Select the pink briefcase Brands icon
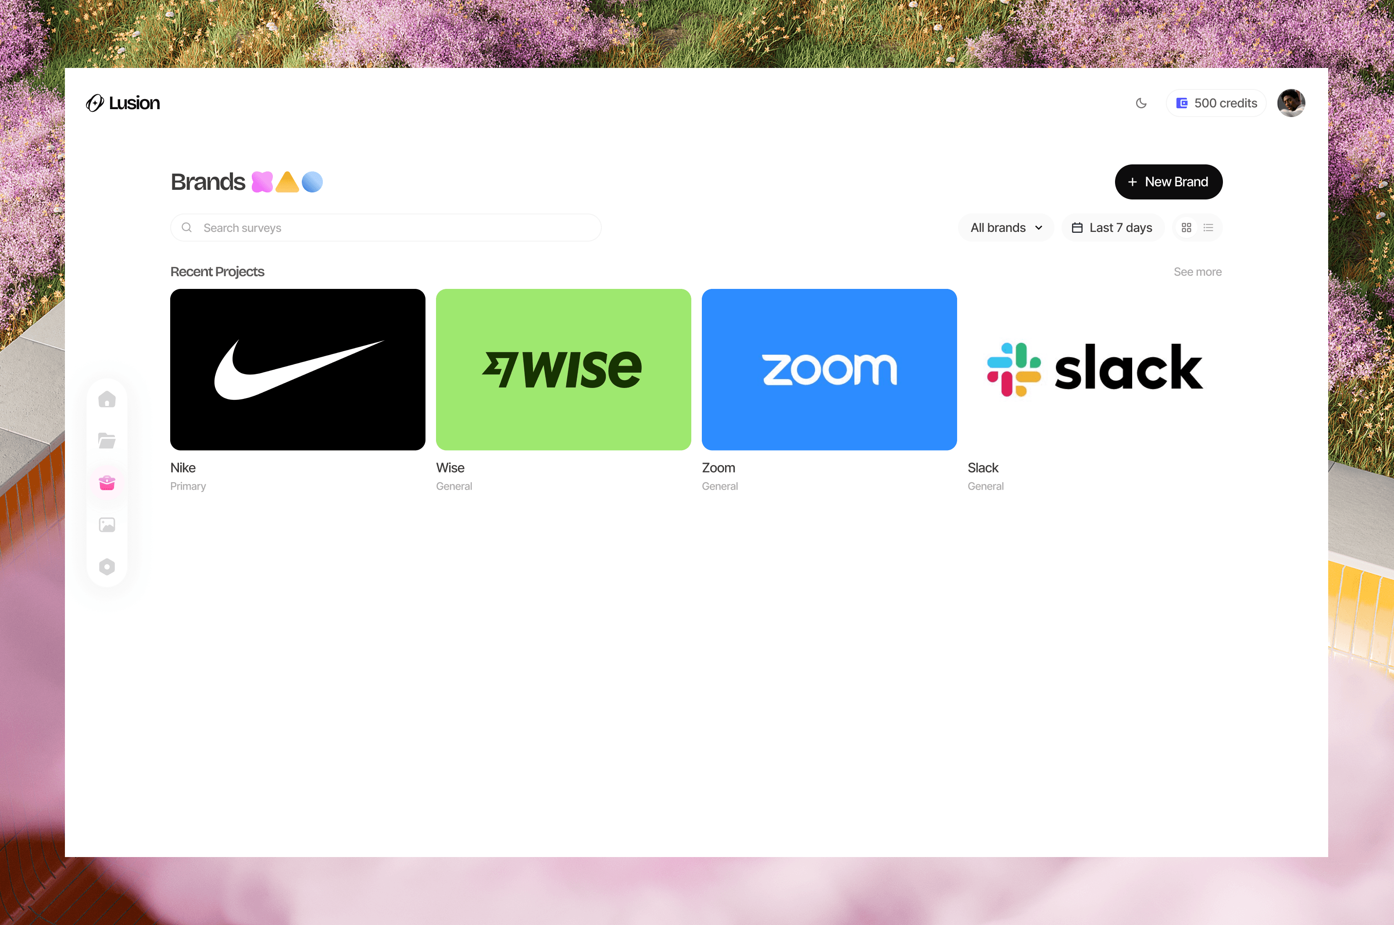Viewport: 1394px width, 925px height. (107, 483)
